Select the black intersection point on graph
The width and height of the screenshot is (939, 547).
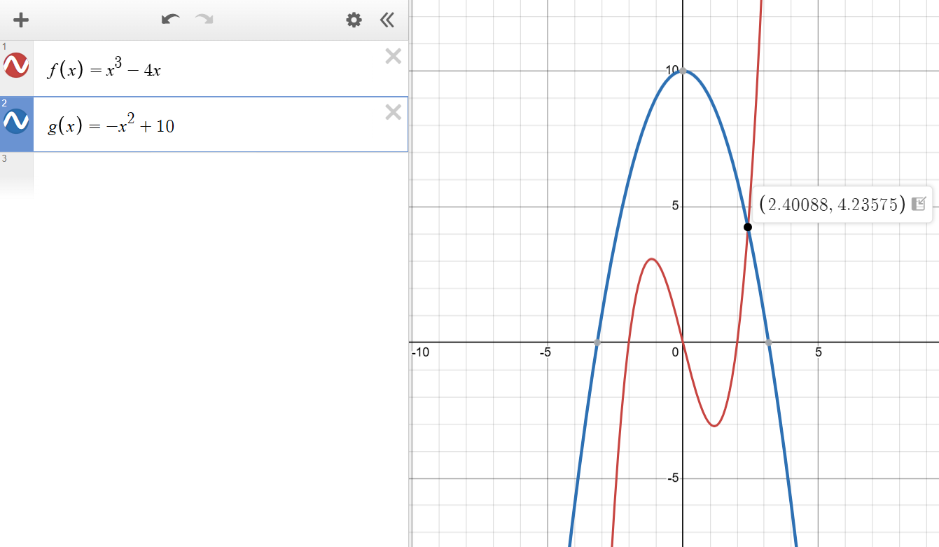748,227
